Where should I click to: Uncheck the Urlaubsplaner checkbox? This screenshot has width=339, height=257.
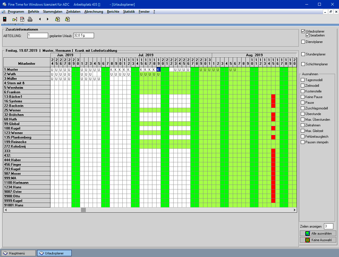pyautogui.click(x=303, y=31)
